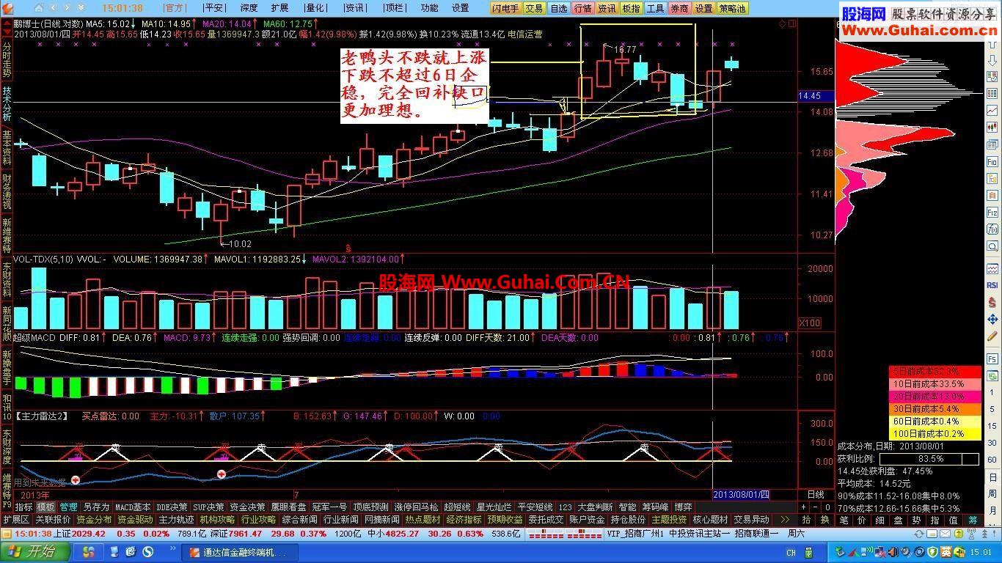
Task: Open the quote grid table icon
Action: [x=992, y=93]
